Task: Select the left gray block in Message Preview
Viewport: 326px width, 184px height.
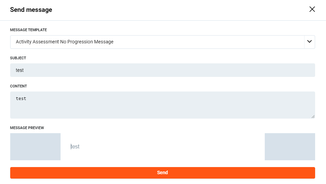Action: pyautogui.click(x=35, y=147)
